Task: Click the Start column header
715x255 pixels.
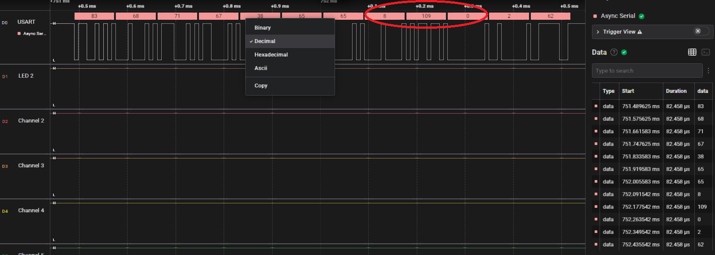Action: click(x=628, y=91)
